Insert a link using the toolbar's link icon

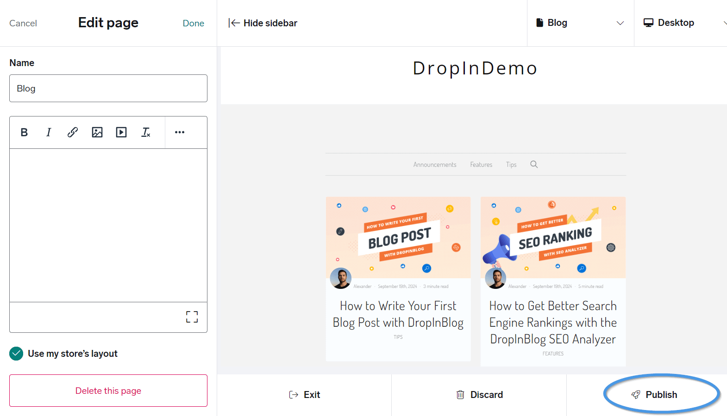click(73, 132)
